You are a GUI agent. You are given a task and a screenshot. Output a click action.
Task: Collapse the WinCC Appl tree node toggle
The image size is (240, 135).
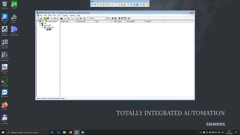point(42,27)
